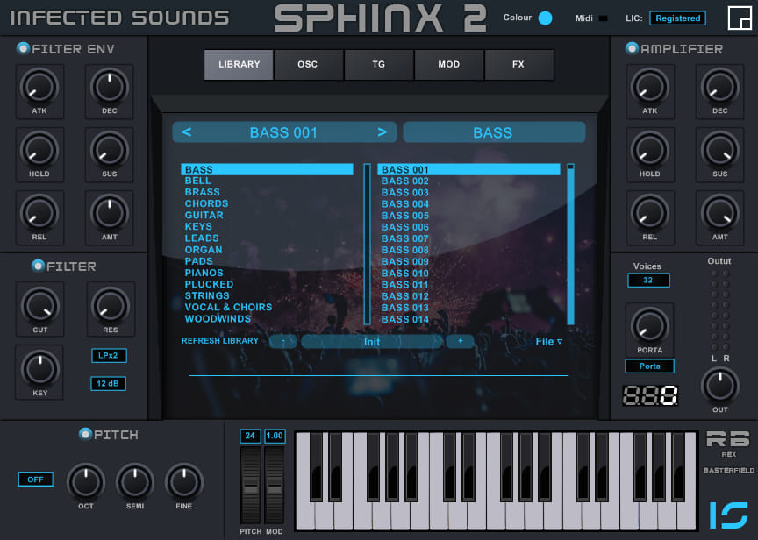Select the LEADS category
The height and width of the screenshot is (540, 758).
coord(202,238)
